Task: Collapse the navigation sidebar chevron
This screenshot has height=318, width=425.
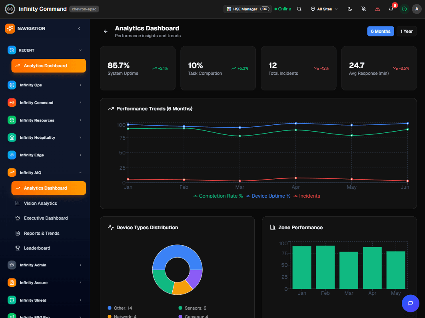Action: point(79,28)
